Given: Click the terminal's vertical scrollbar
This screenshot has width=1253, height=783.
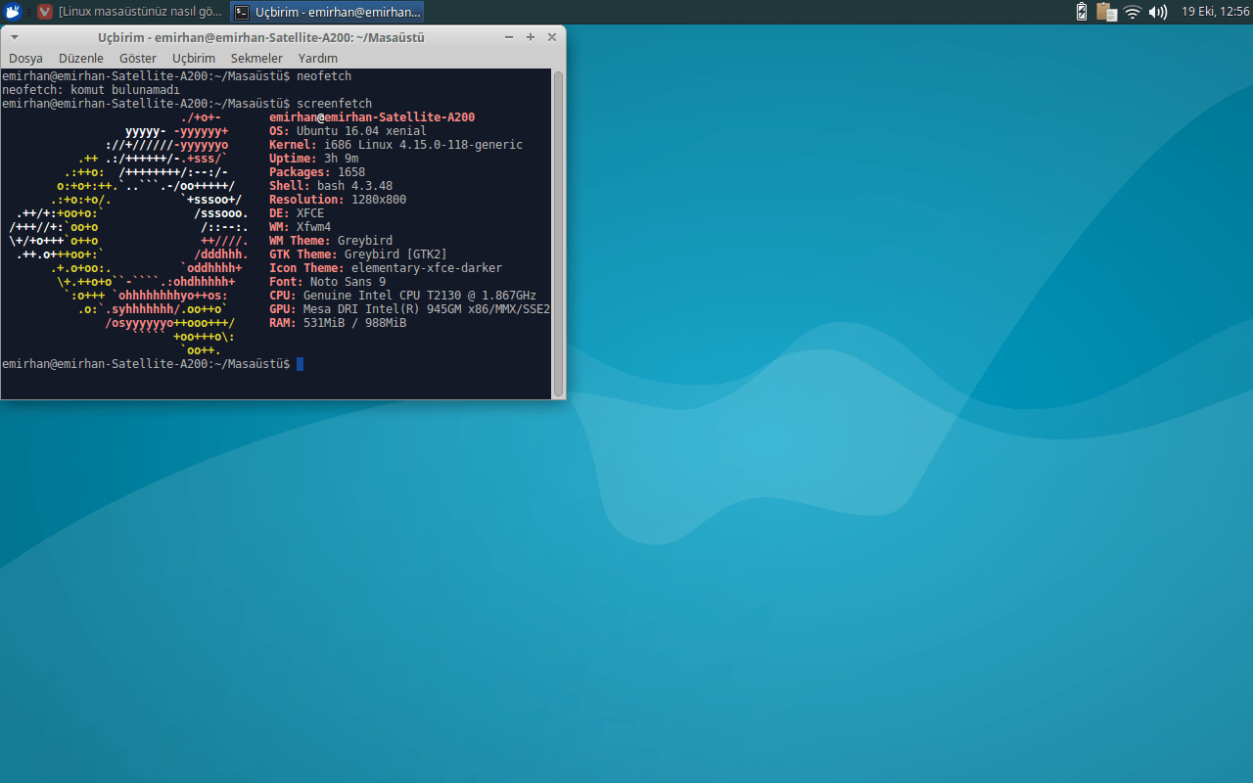Looking at the screenshot, I should tap(559, 233).
